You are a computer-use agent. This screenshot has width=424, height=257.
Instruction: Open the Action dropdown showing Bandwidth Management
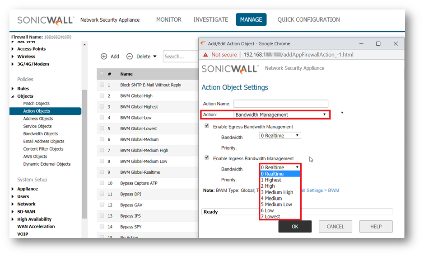pos(281,114)
